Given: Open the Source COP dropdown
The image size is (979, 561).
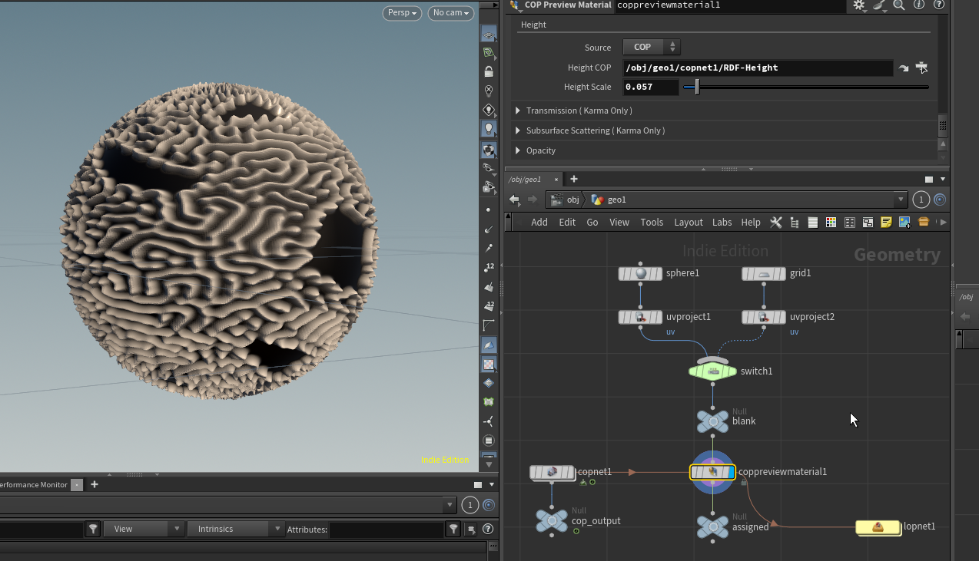Looking at the screenshot, I should click(651, 48).
